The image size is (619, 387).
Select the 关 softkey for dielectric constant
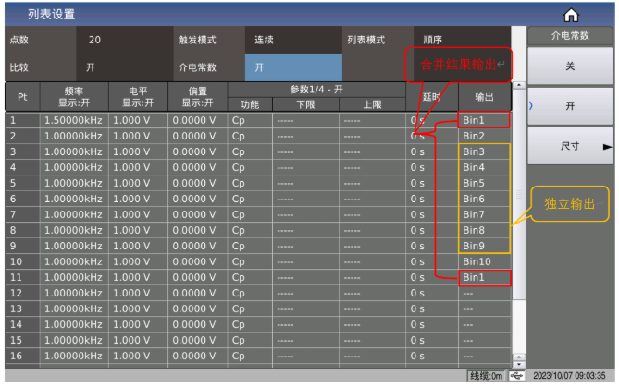(x=570, y=66)
